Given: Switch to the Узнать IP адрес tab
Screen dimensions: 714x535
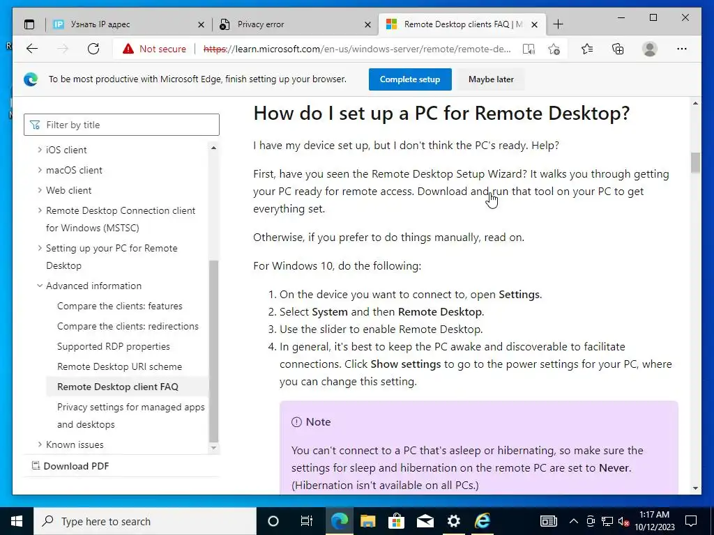Looking at the screenshot, I should (129, 24).
